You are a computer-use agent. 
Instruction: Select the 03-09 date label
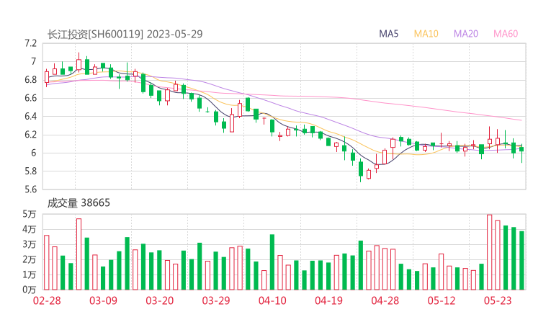[103, 300]
